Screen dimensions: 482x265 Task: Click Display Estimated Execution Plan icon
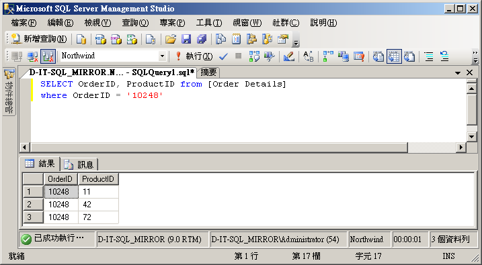tap(254, 56)
